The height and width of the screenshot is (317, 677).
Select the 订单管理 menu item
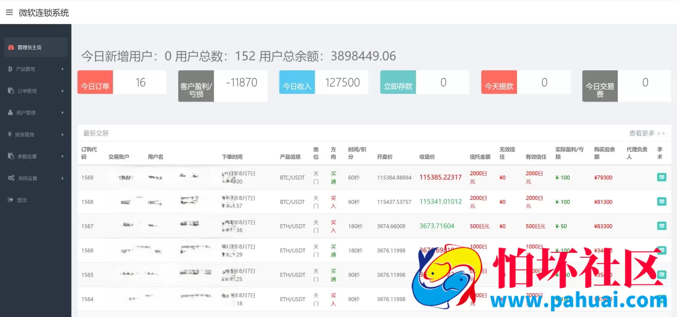36,91
